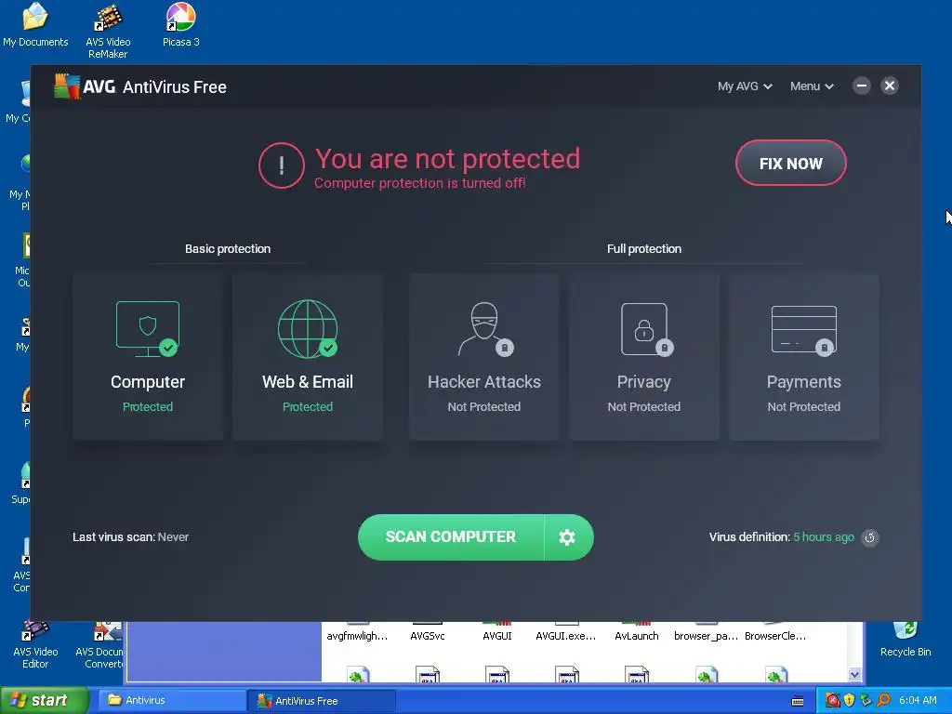This screenshot has height=714, width=952.
Task: Open scan settings gear icon
Action: [567, 537]
